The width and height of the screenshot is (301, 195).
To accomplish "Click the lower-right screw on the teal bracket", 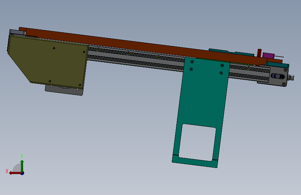I will click(221, 73).
